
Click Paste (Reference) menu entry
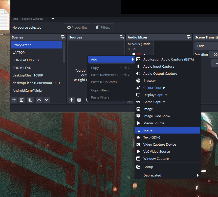pos(111,75)
